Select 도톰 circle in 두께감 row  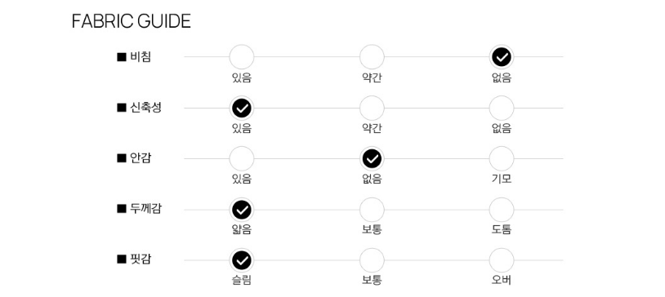pyautogui.click(x=502, y=210)
